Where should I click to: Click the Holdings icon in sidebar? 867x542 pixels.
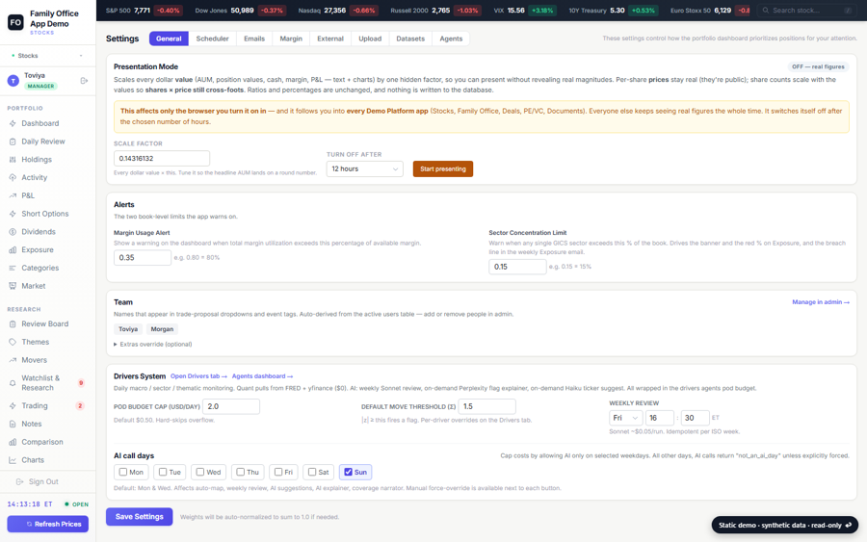(x=13, y=159)
